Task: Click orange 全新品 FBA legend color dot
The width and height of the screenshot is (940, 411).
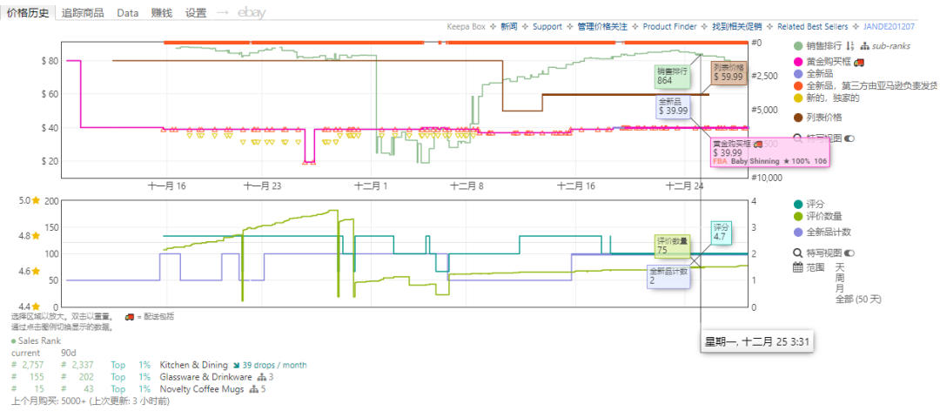Action: pyautogui.click(x=798, y=85)
